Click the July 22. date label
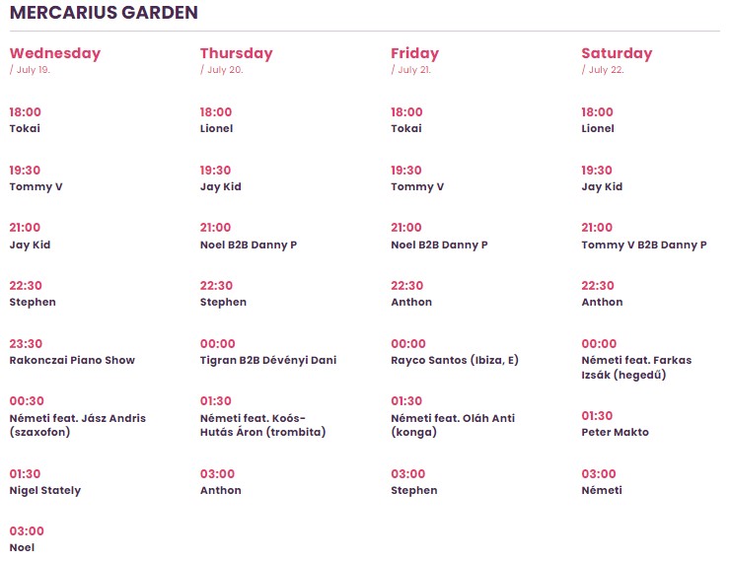 click(604, 70)
